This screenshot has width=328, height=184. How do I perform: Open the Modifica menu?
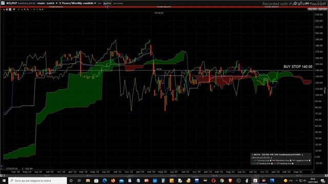tap(107, 4)
